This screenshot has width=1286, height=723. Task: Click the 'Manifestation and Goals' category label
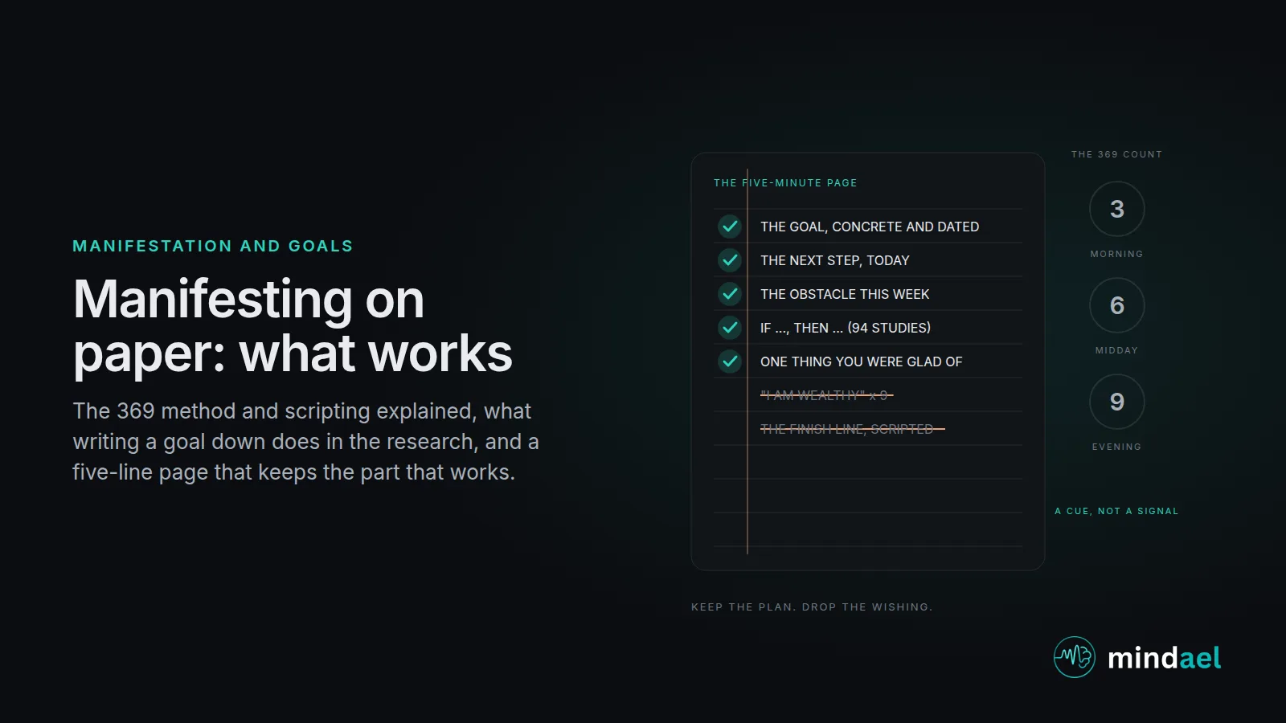[x=213, y=246]
